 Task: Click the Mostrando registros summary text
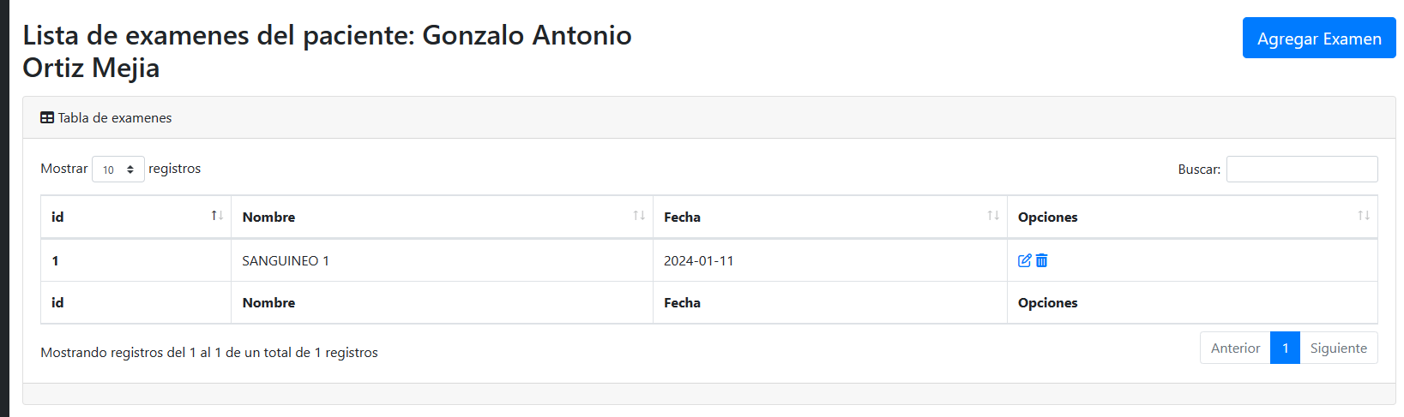click(x=209, y=352)
